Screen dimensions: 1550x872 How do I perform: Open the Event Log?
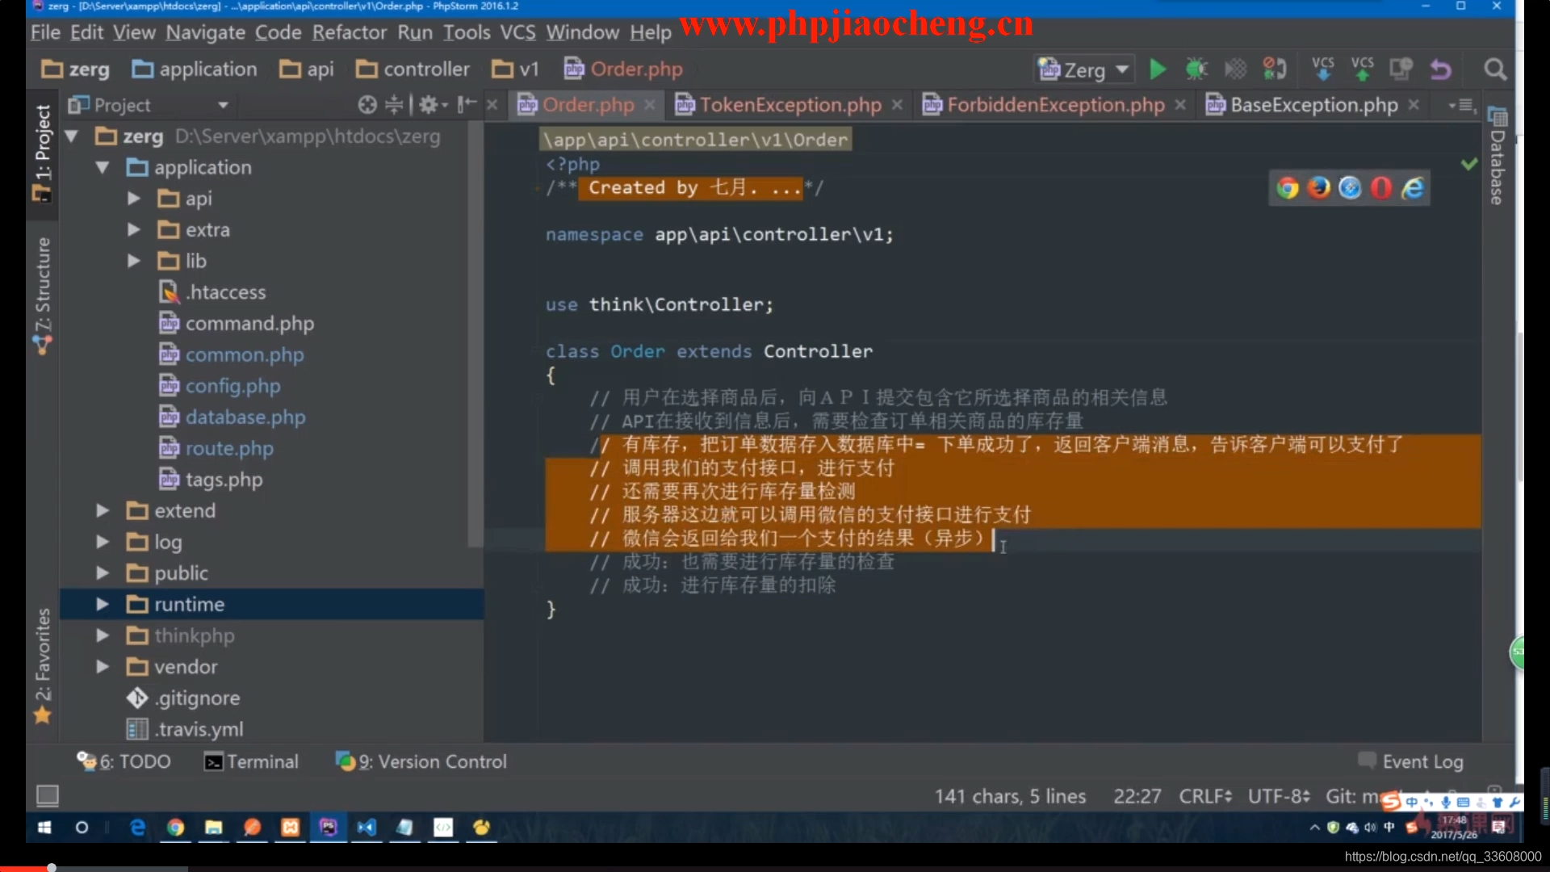[1410, 761]
